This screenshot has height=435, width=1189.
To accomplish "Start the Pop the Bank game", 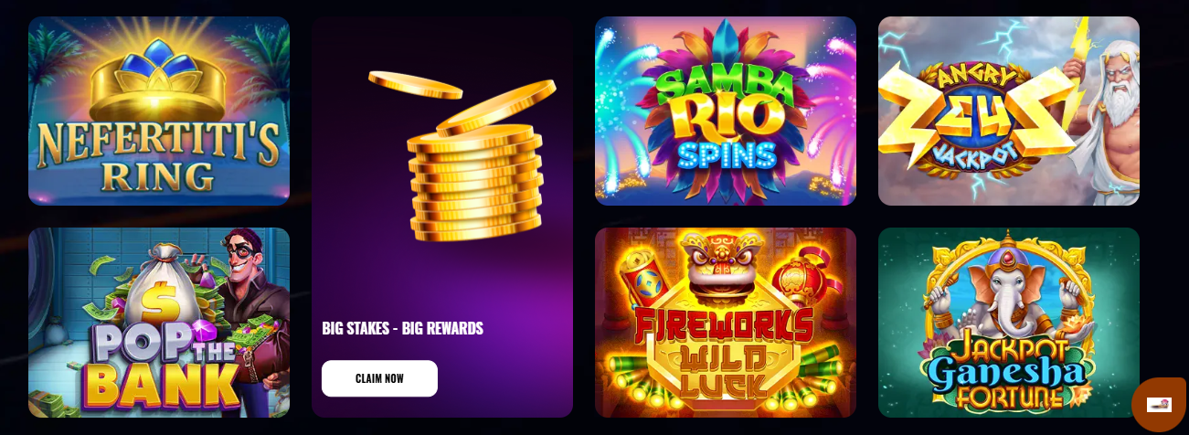I will click(159, 323).
